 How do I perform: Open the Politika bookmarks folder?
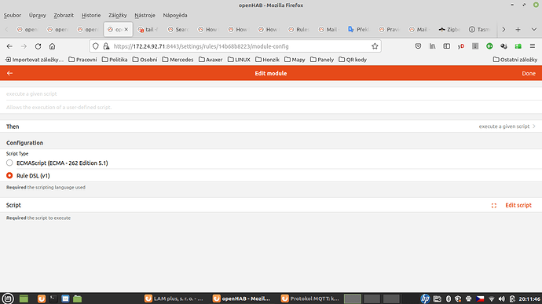(115, 60)
